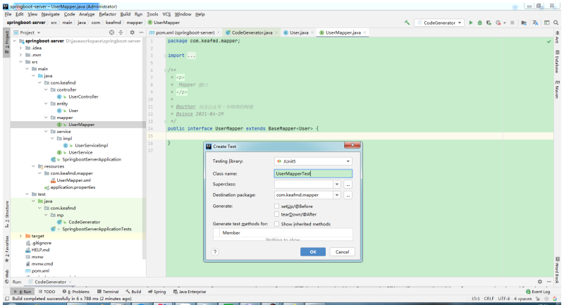Switch to CodeGenerator.java editor tab
Screen dimensions: 564x305
click(x=252, y=32)
